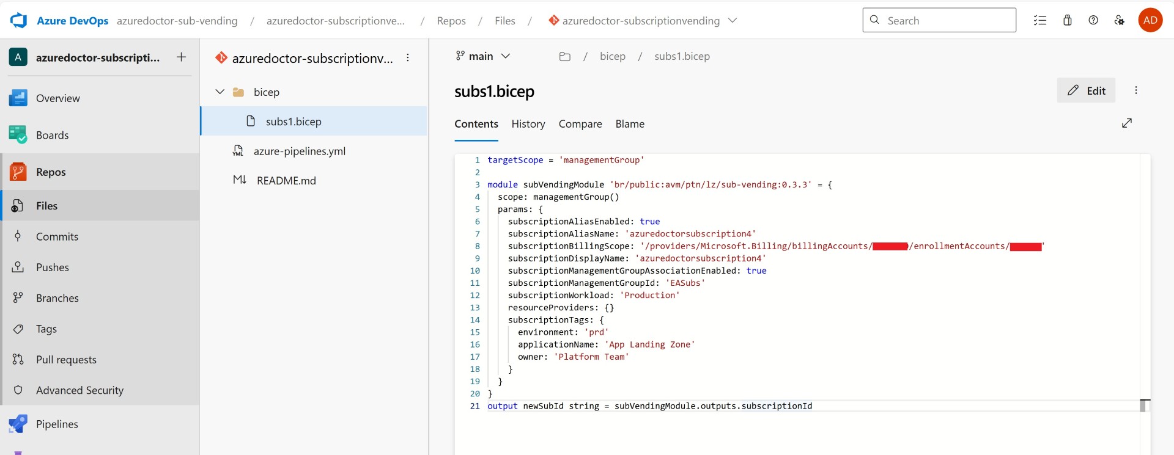Open the Help question mark icon
Screen dimensions: 1174x455
tap(1093, 20)
